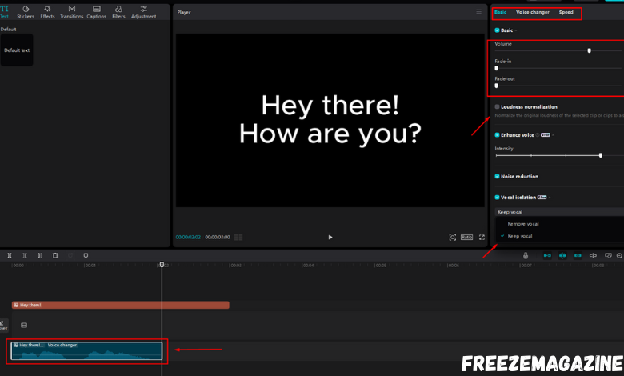This screenshot has height=376, width=624.
Task: Click the Volume slider handle
Action: coord(589,50)
